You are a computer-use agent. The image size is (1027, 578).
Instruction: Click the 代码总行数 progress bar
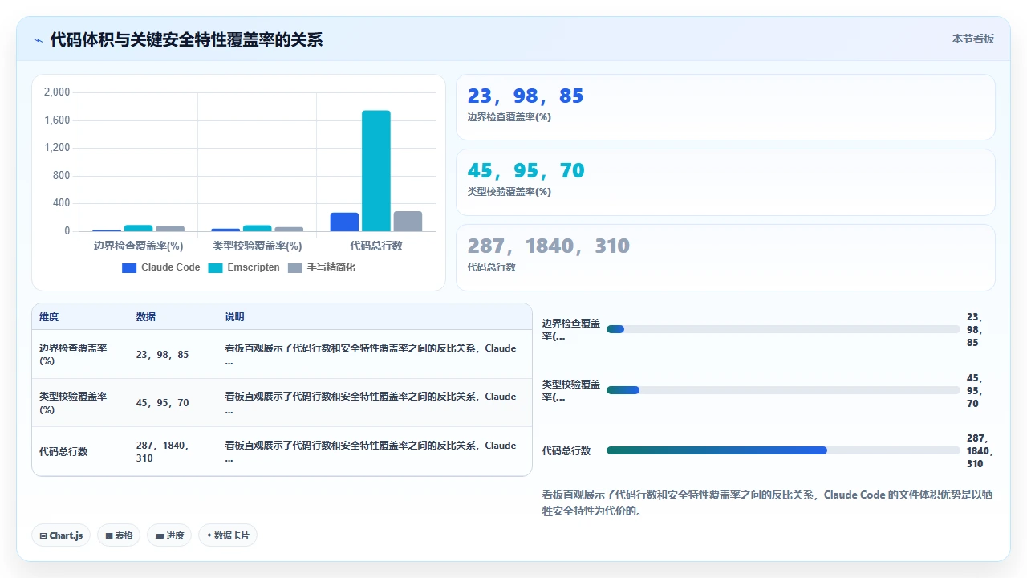point(783,450)
